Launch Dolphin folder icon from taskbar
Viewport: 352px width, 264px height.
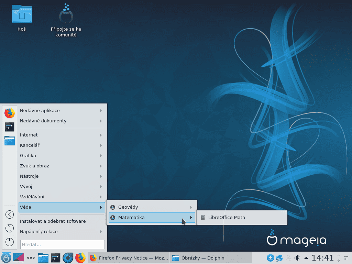click(43, 257)
